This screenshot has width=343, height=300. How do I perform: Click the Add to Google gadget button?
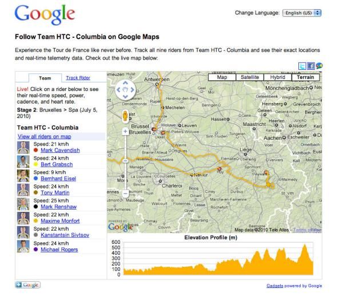click(28, 285)
